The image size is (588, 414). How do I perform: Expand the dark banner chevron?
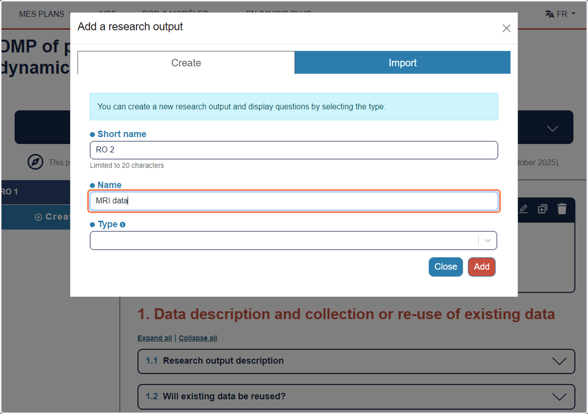click(x=553, y=128)
